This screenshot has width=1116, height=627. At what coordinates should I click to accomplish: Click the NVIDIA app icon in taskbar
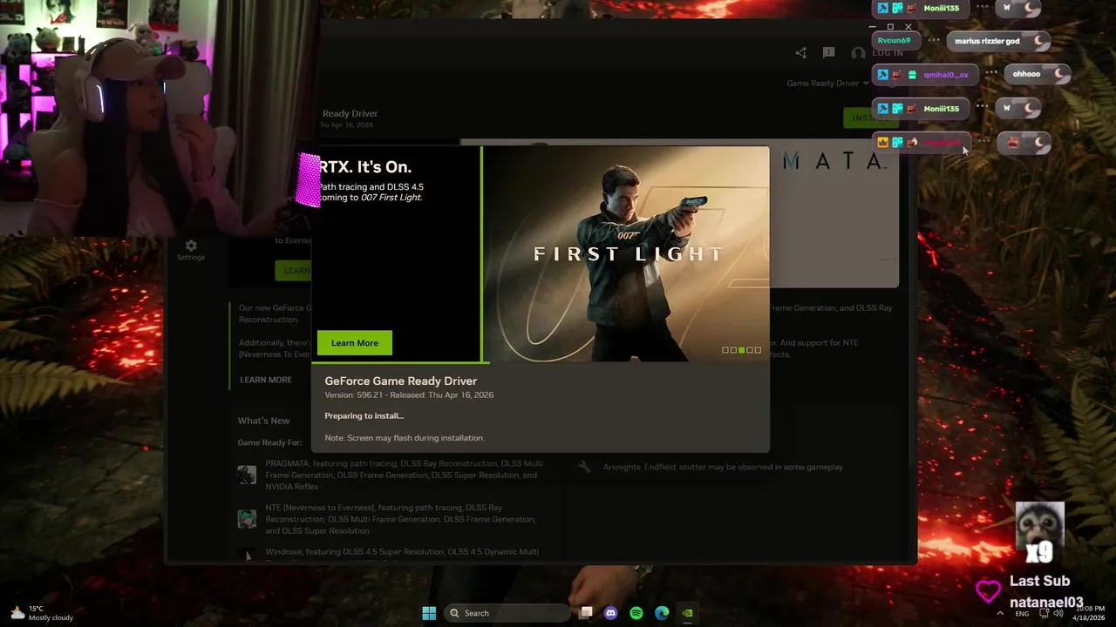click(x=687, y=613)
